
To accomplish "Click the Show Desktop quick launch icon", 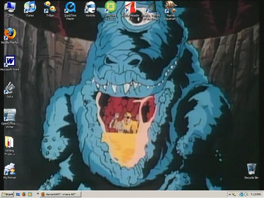I will point(18,194).
